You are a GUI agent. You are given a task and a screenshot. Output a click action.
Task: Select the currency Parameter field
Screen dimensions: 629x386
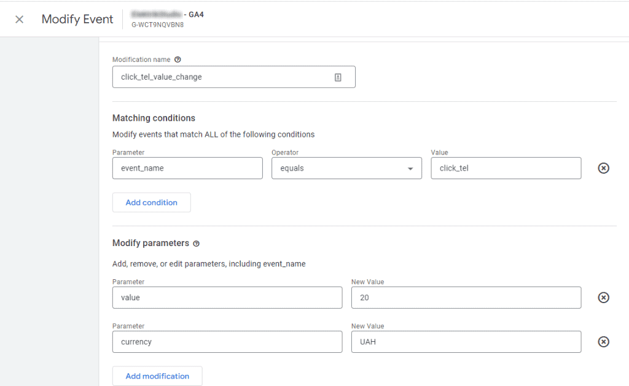point(227,341)
